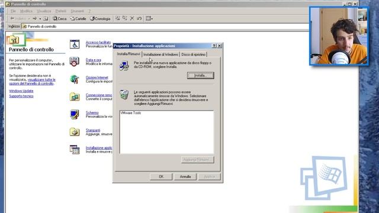This screenshot has width=379, height=213.
Task: Switch to Installazione di Windows tab
Action: 160,54
